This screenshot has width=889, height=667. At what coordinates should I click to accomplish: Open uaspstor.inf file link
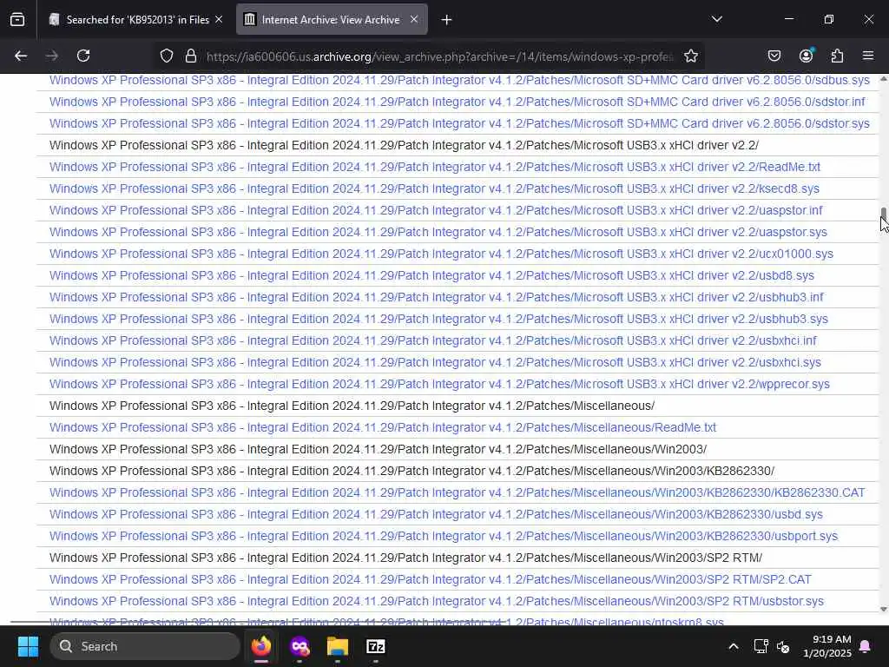point(436,210)
